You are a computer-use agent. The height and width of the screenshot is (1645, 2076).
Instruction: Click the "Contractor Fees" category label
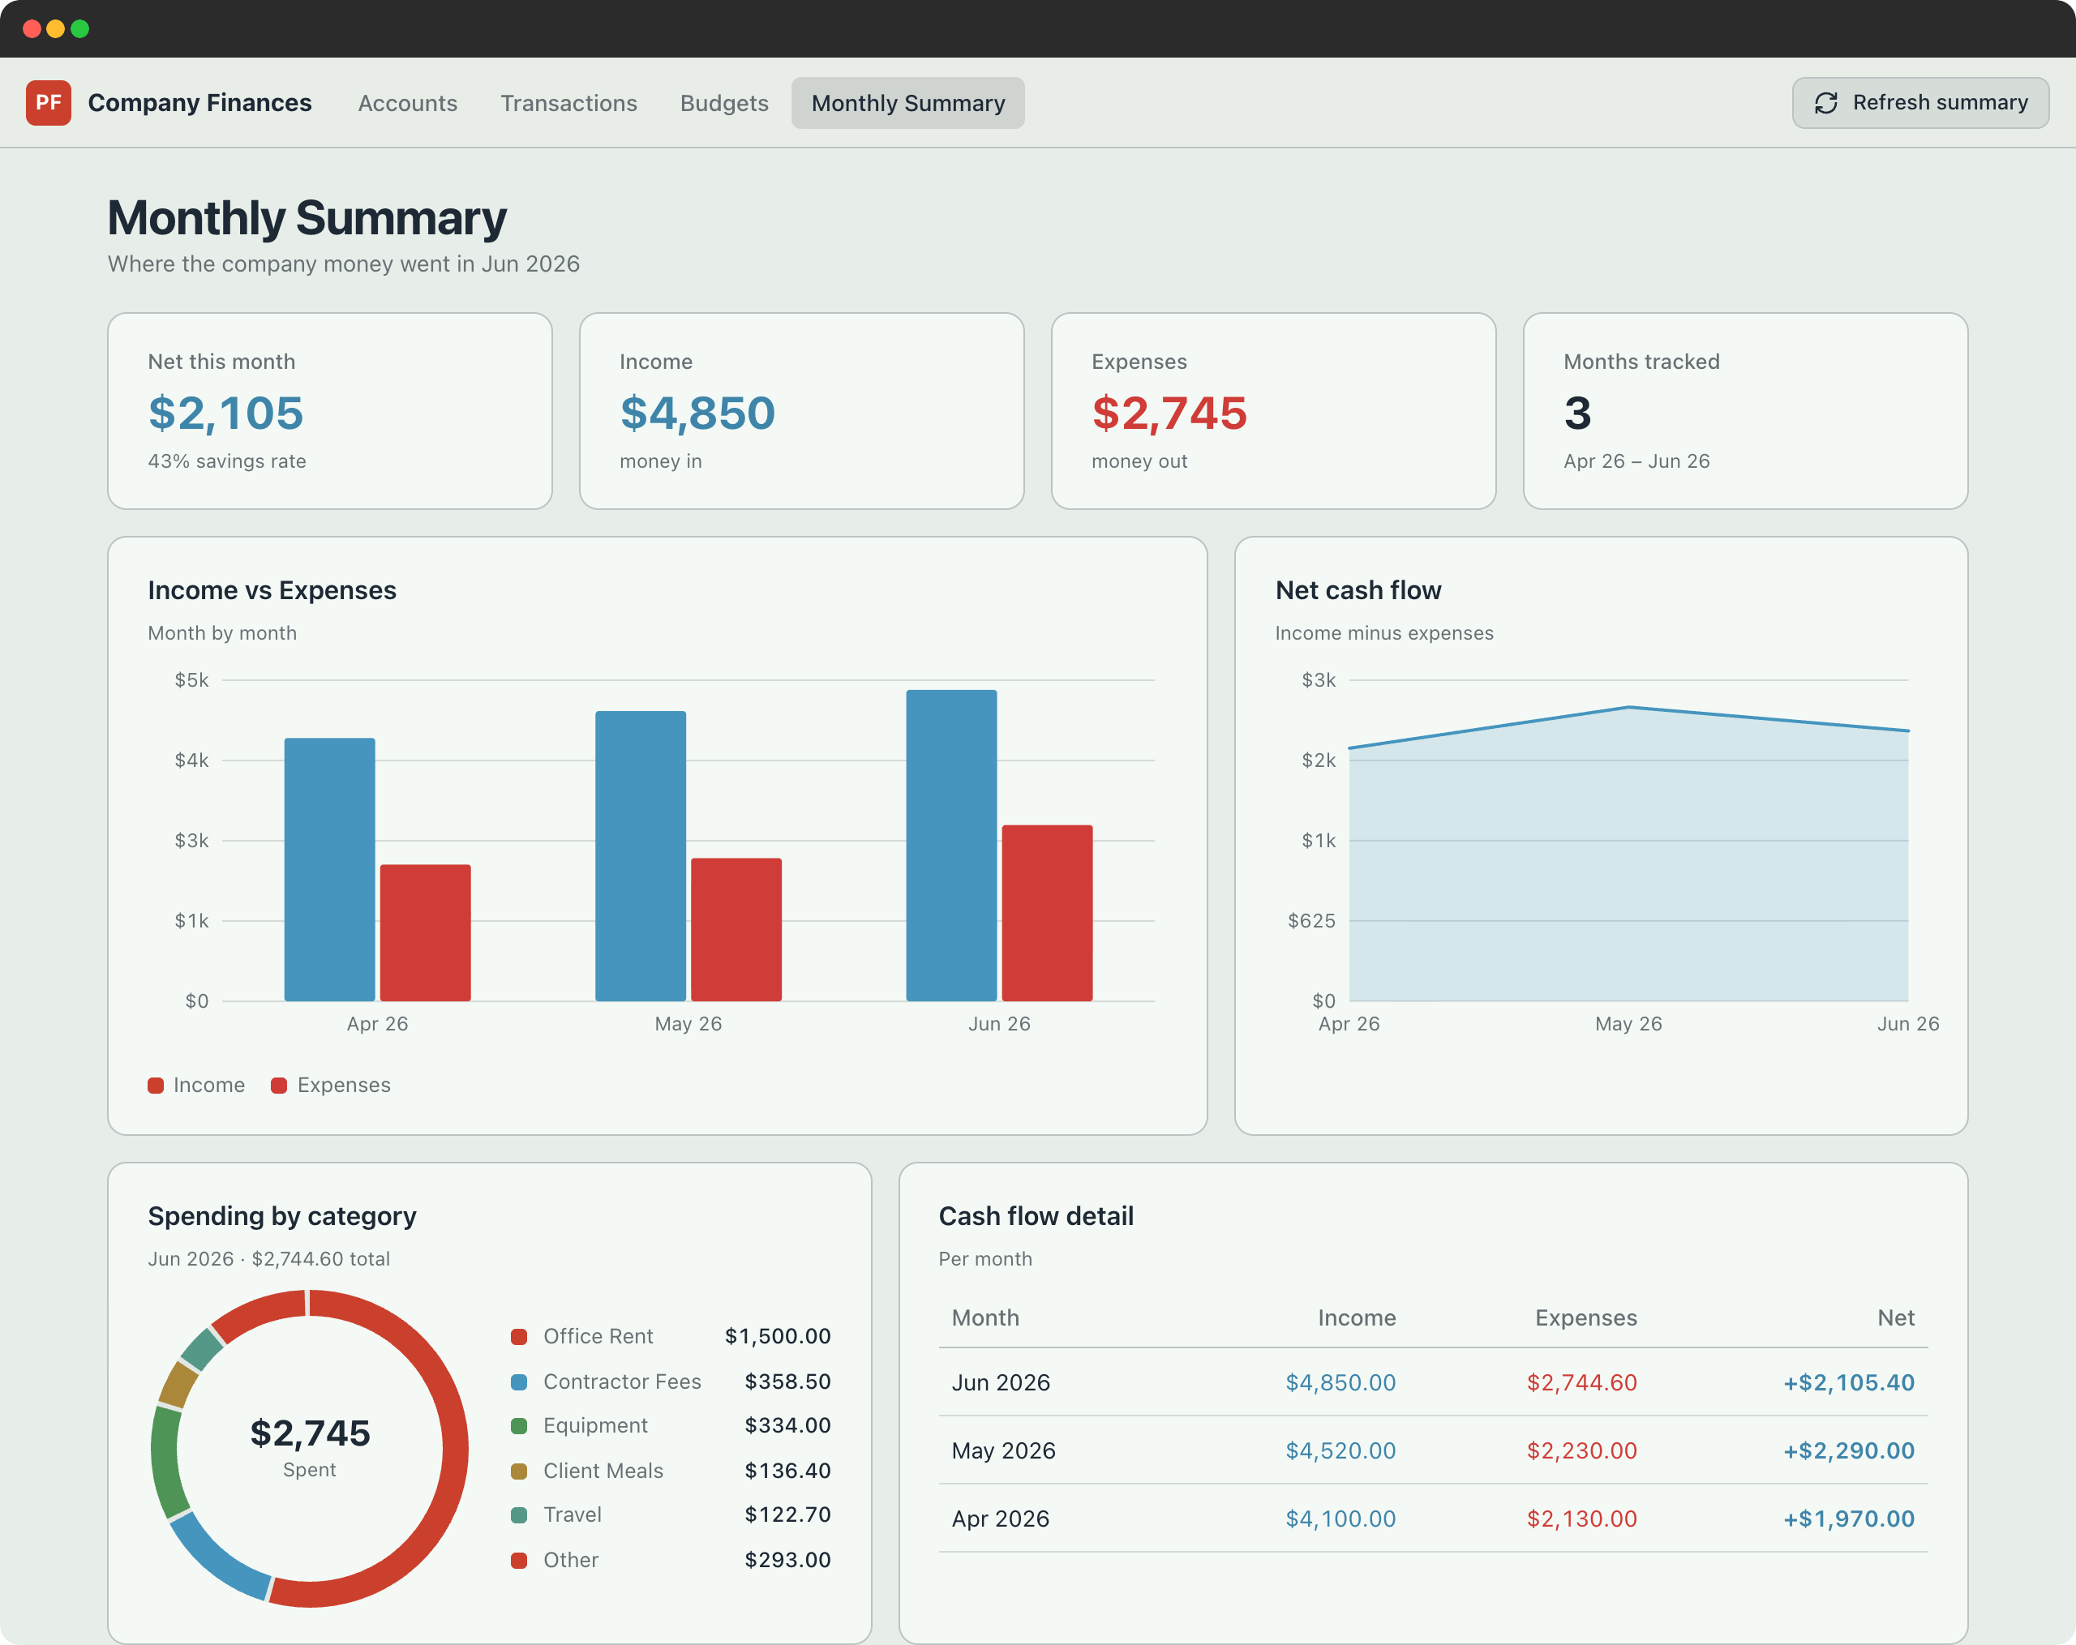pyautogui.click(x=622, y=1382)
